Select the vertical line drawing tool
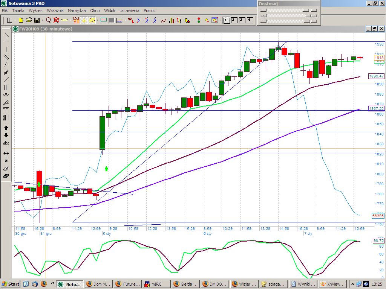 [6, 49]
